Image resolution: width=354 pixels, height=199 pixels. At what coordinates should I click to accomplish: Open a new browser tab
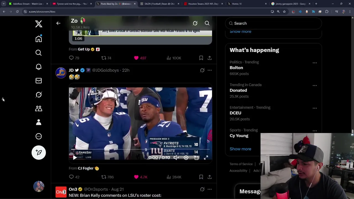[316, 4]
